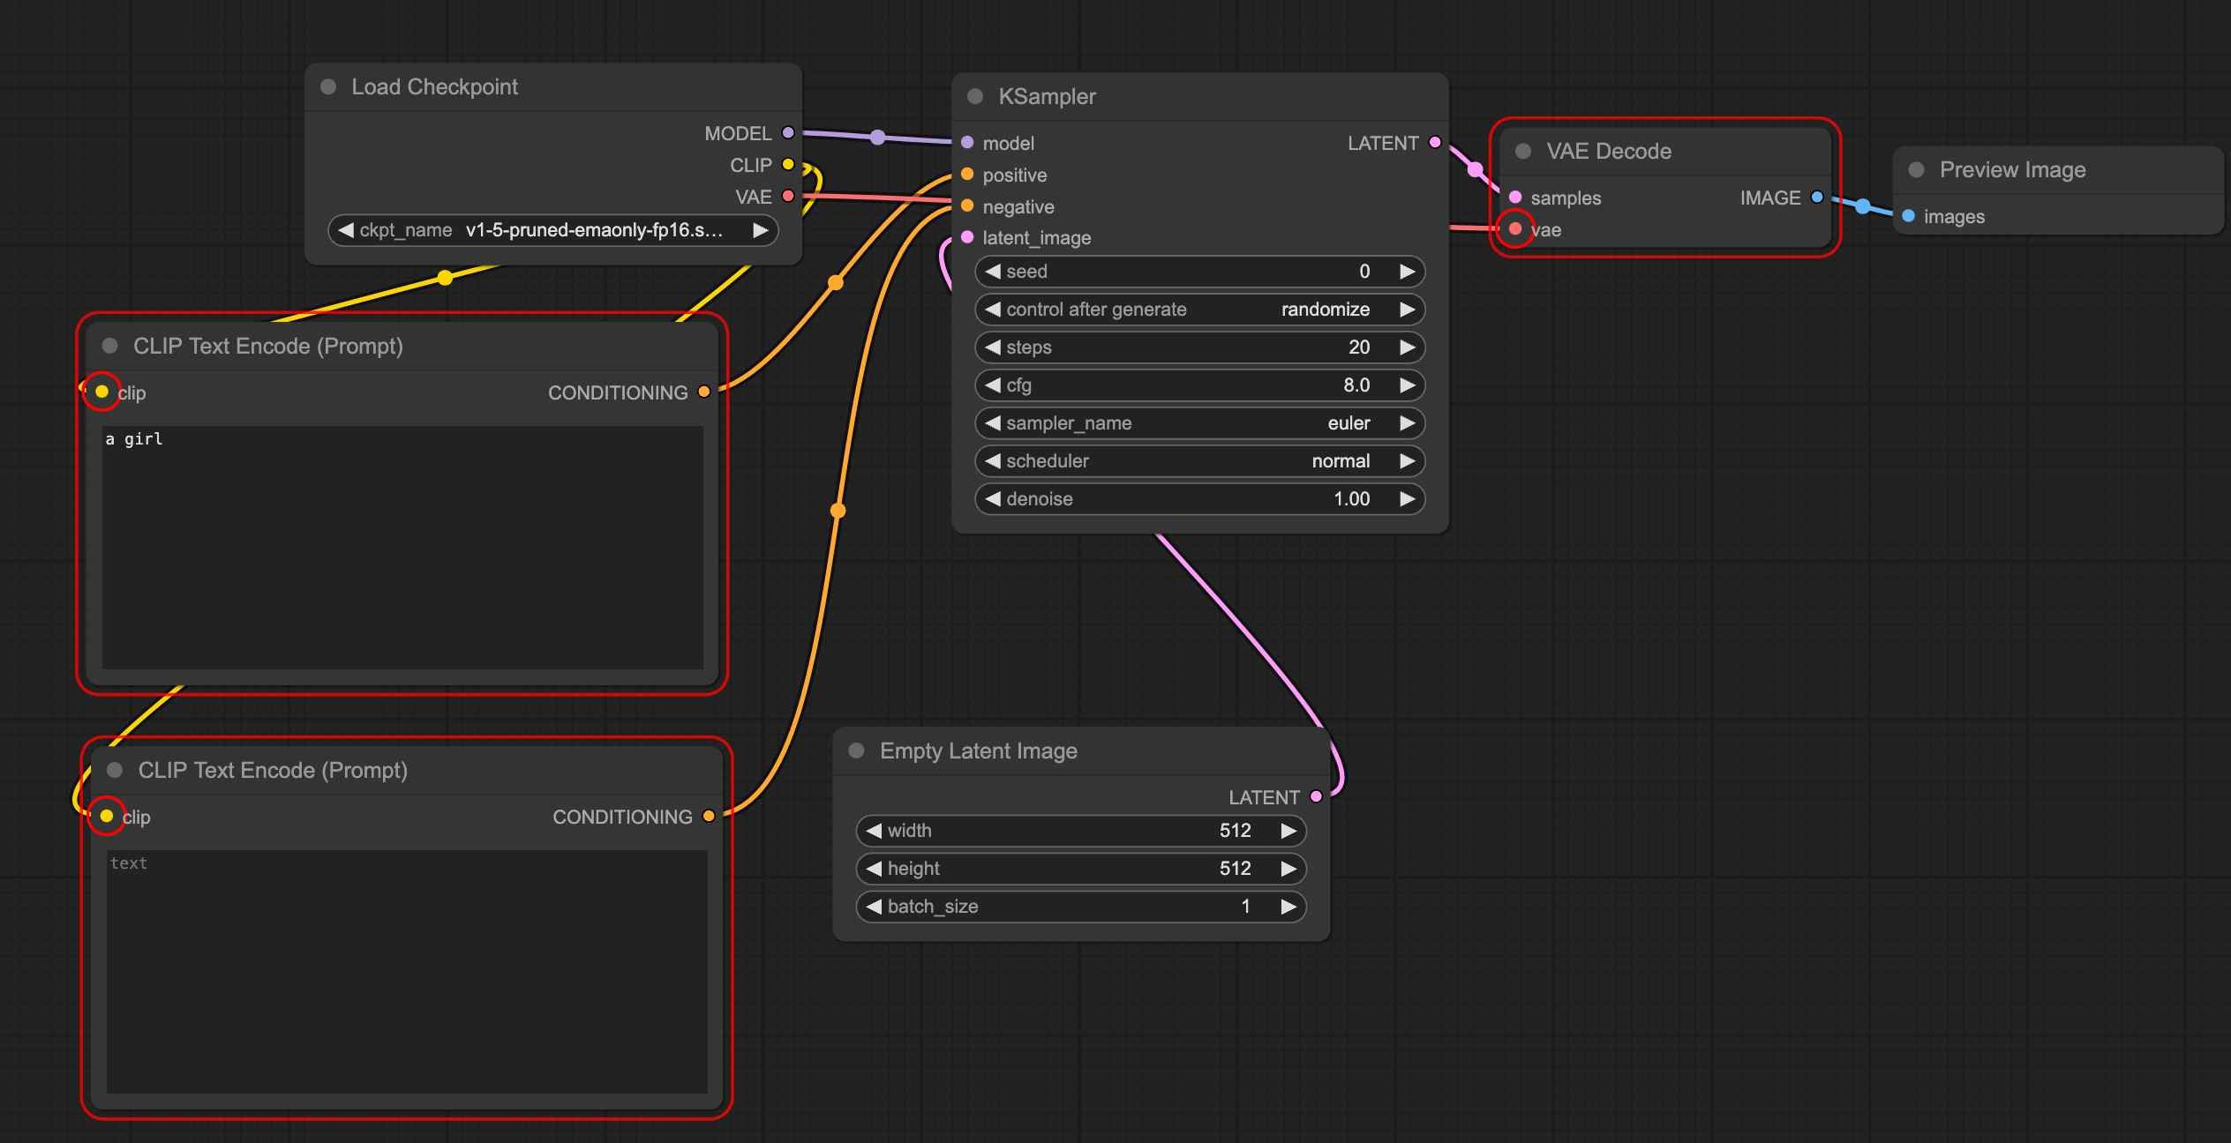Collapse the empty-text CLIP Text Encode node
Viewport: 2231px width, 1143px height.
tap(115, 770)
